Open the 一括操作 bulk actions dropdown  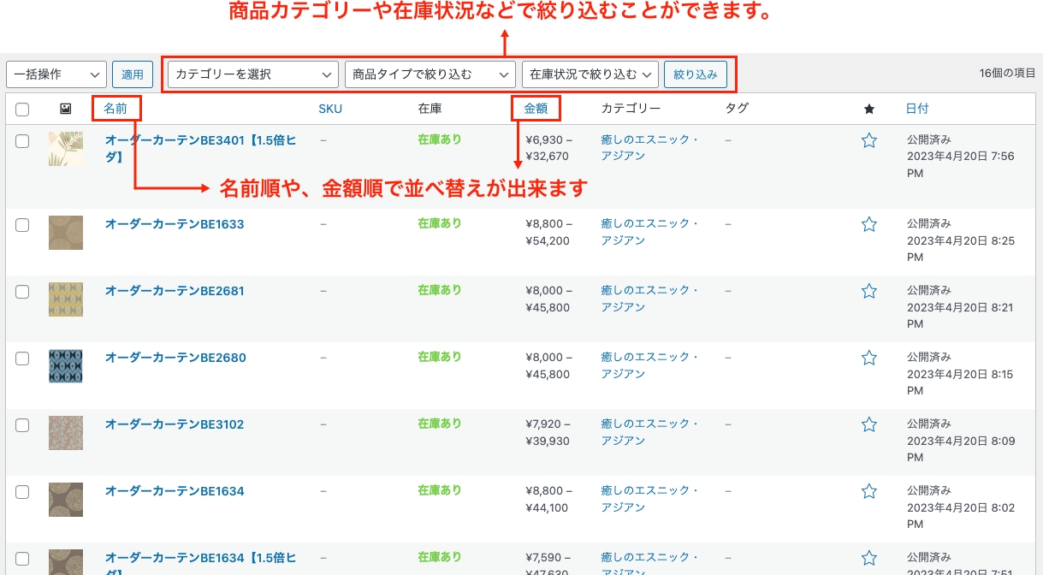(x=56, y=74)
